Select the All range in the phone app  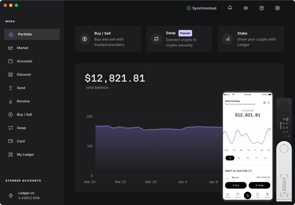pos(265,158)
